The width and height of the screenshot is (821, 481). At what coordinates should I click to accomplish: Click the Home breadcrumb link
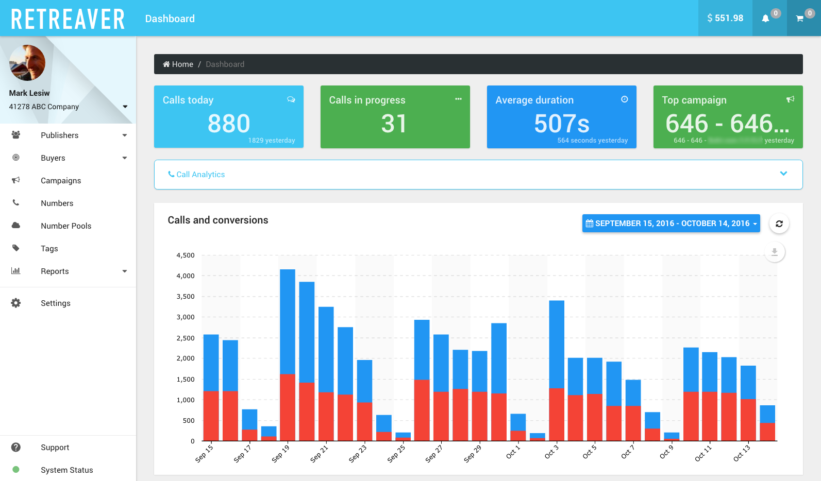(x=178, y=64)
